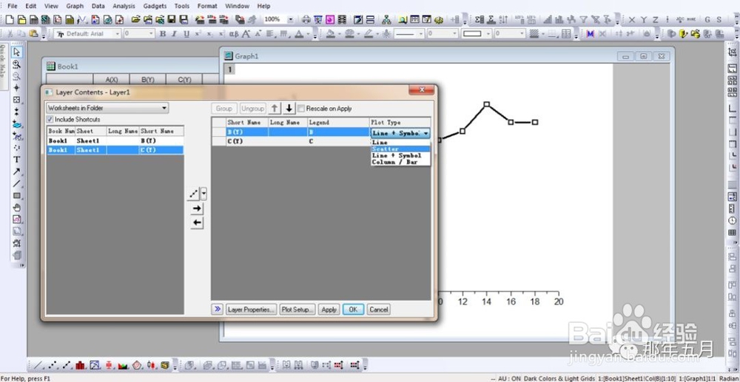The height and width of the screenshot is (382, 740).
Task: Click the blue M mask icon
Action: pos(591,34)
